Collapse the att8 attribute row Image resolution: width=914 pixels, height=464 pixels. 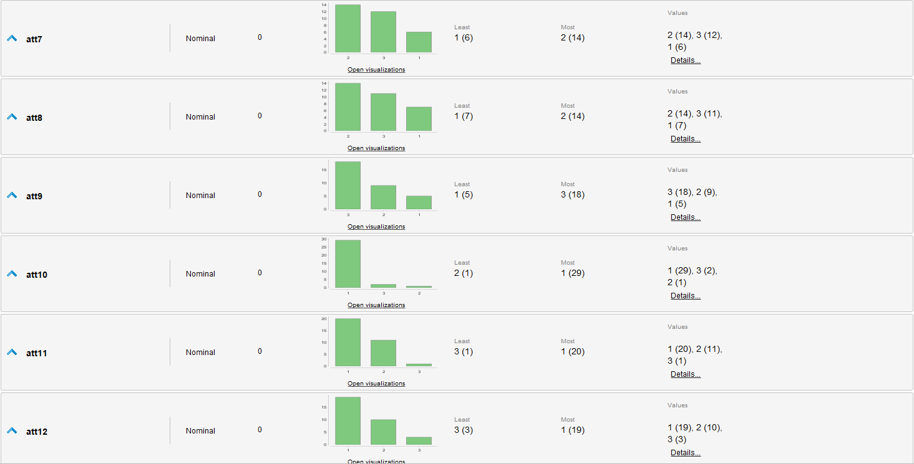[11, 117]
